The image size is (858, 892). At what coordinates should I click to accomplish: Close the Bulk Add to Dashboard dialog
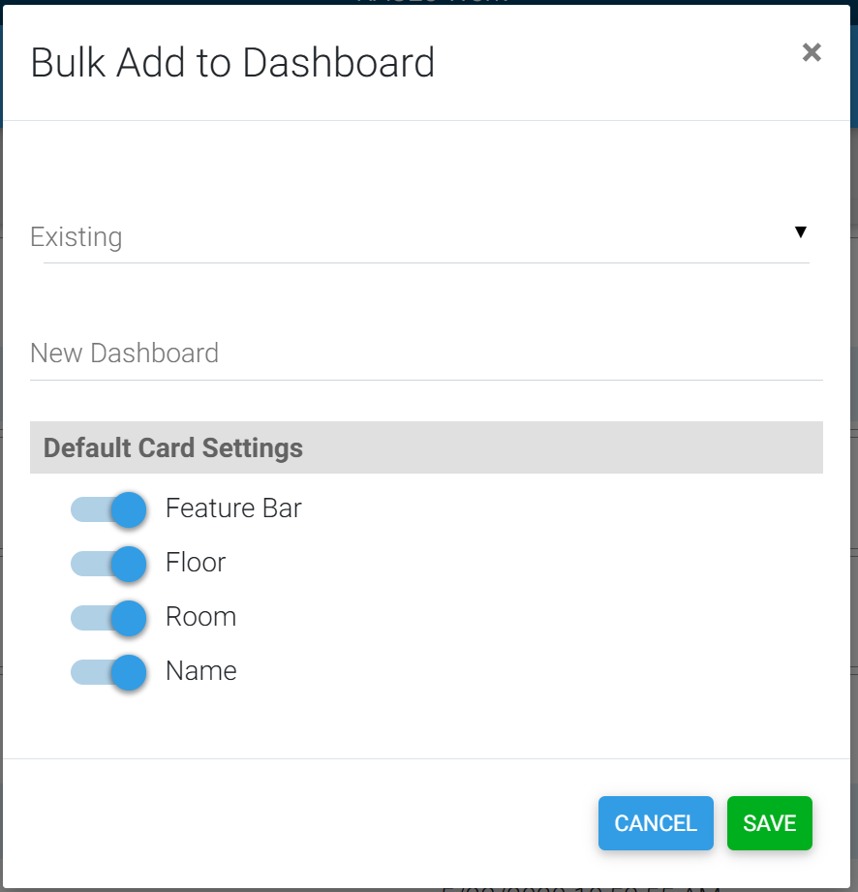click(812, 53)
